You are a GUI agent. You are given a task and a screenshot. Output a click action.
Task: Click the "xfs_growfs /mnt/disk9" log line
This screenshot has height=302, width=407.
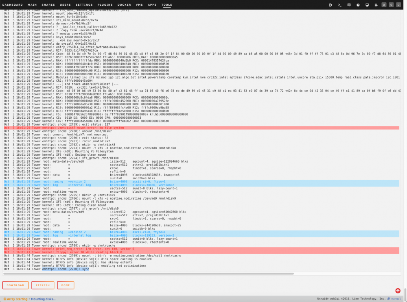(x=61, y=209)
